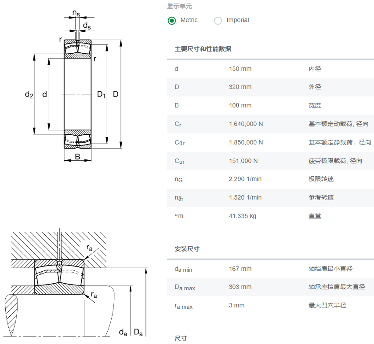374x344 pixels.
Task: Select the 303 mm housing shoulder value
Action: coord(240,287)
